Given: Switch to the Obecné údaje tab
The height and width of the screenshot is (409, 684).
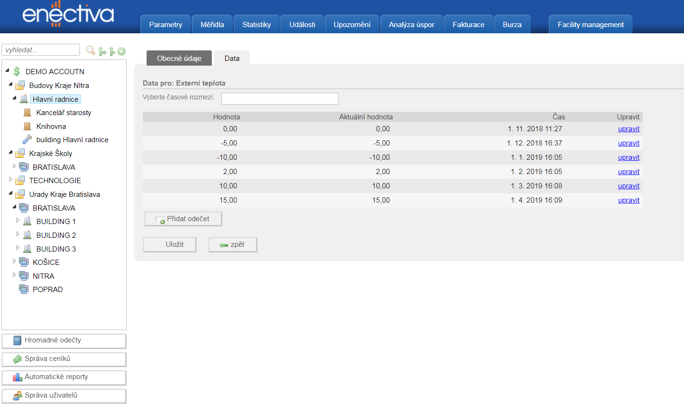Looking at the screenshot, I should tap(179, 58).
